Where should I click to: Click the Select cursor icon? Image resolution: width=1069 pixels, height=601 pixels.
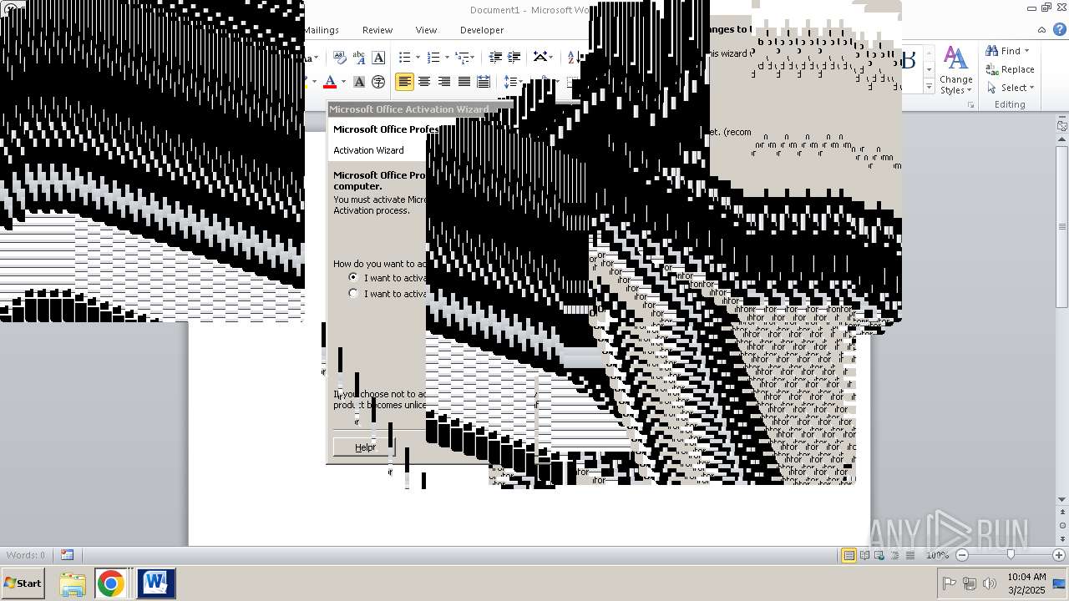(992, 88)
